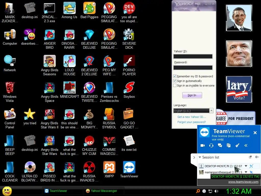261x196 pixels.
Task: Open TeamViewer whiteboard brush icon
Action: (237, 145)
